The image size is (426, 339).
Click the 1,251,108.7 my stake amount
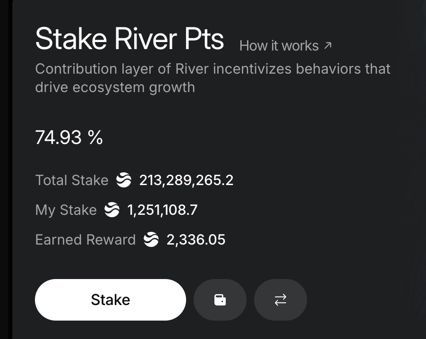click(x=162, y=210)
